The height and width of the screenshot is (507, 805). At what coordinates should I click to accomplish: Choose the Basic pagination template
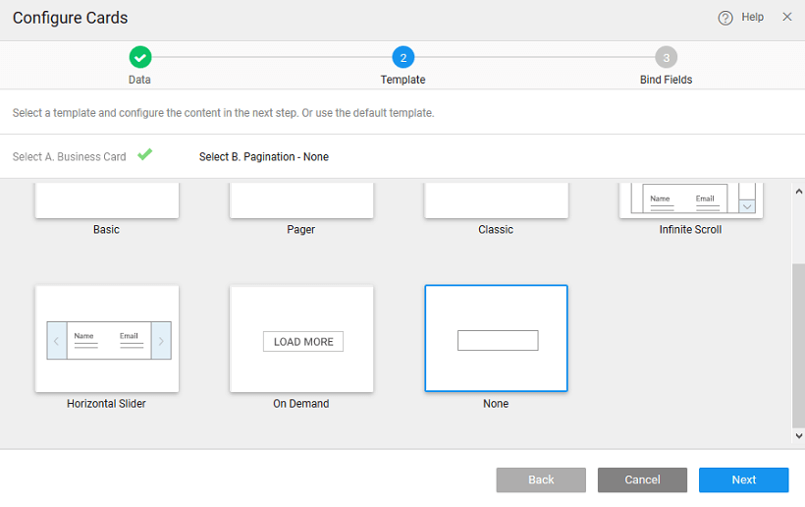[x=107, y=201]
